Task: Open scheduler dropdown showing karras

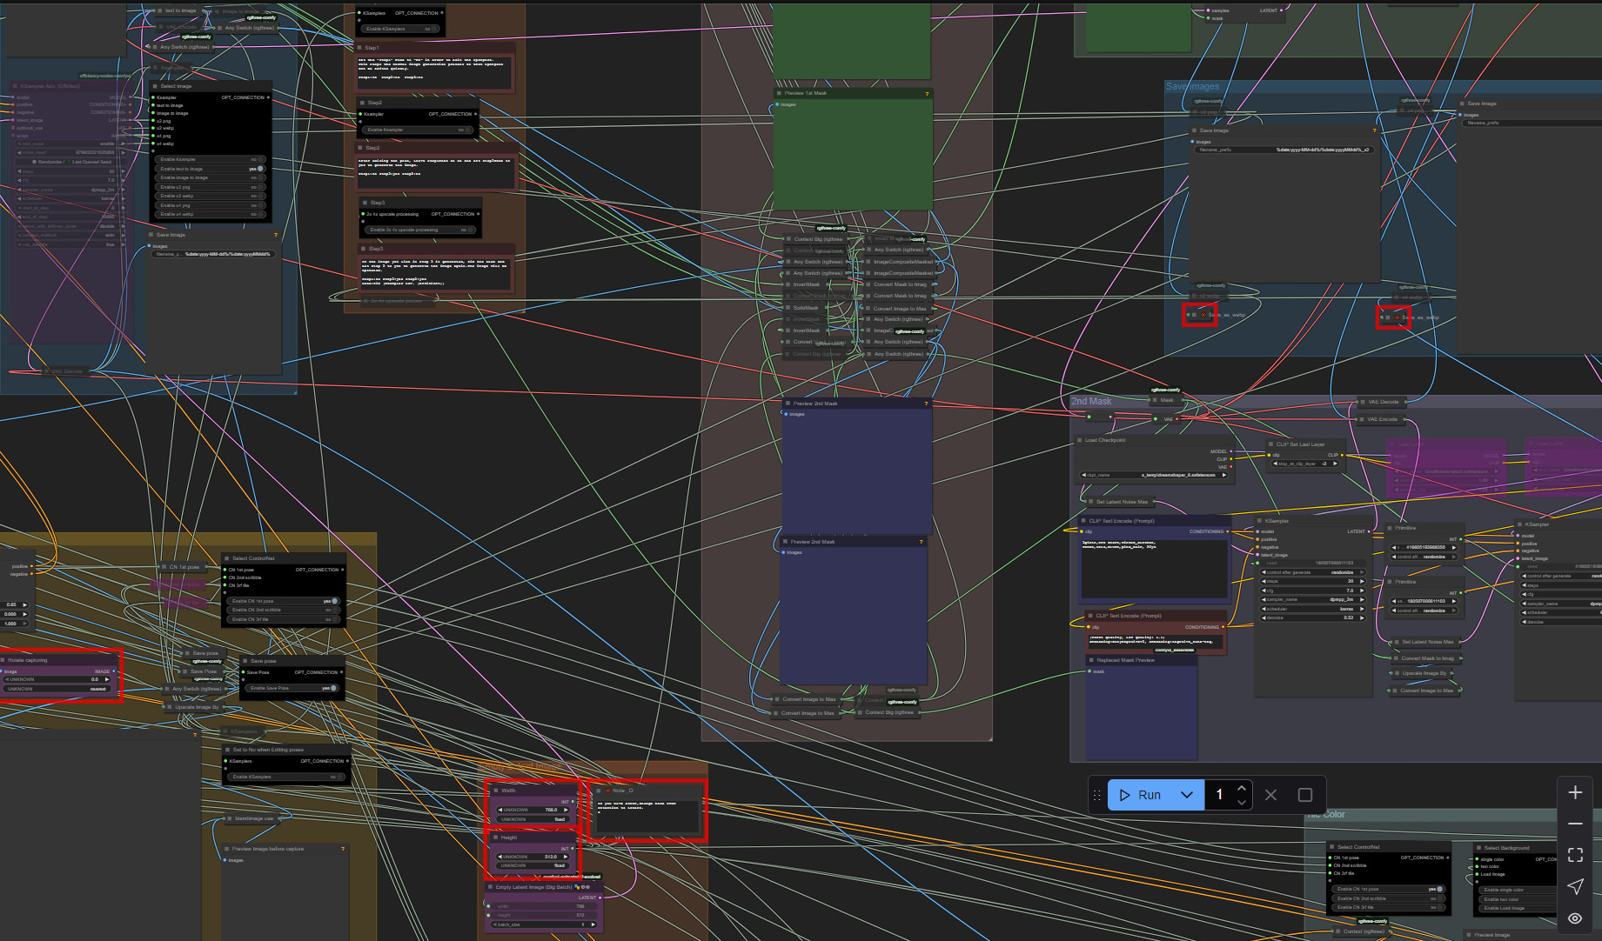Action: (1312, 609)
